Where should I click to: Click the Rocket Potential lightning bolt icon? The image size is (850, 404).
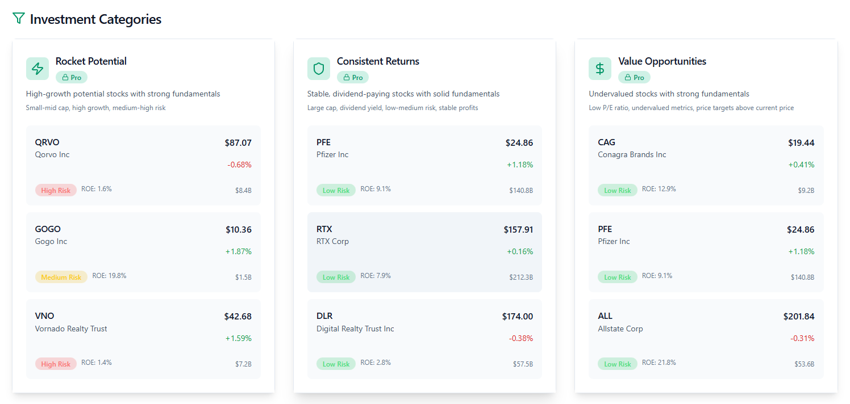point(37,69)
